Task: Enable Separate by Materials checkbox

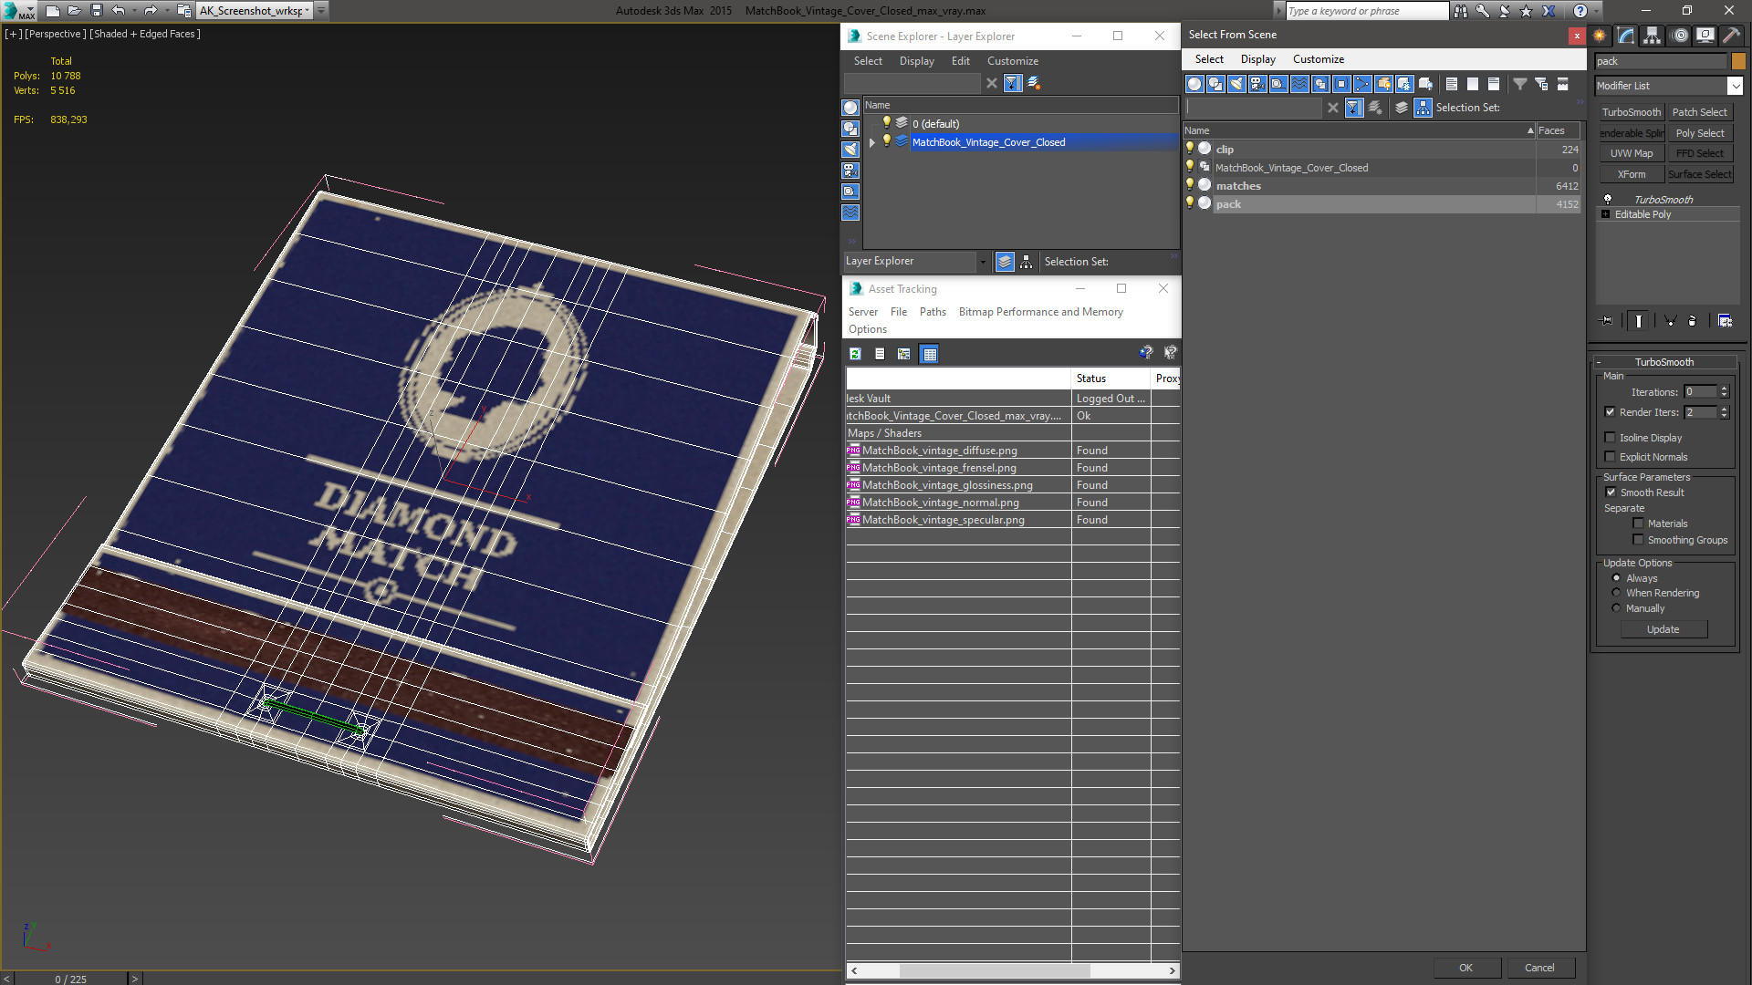Action: click(1639, 524)
